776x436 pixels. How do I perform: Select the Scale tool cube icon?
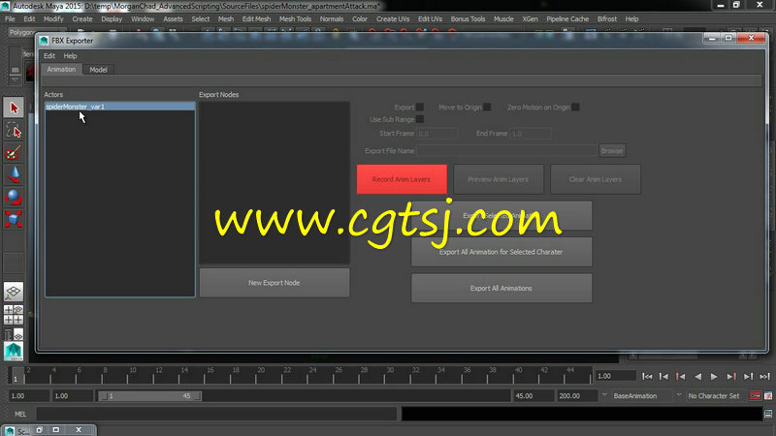pyautogui.click(x=14, y=219)
